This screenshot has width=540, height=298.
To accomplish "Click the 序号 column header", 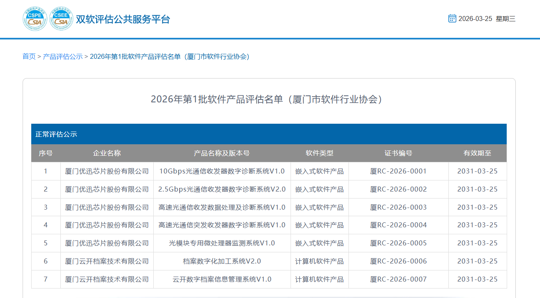I will 46,153.
